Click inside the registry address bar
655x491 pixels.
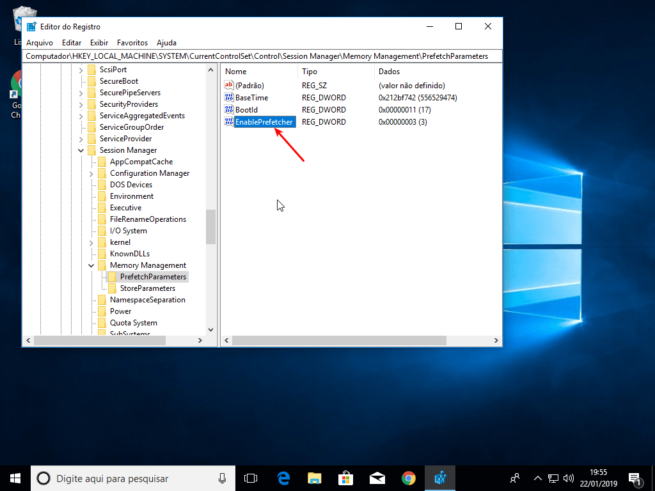coord(256,56)
